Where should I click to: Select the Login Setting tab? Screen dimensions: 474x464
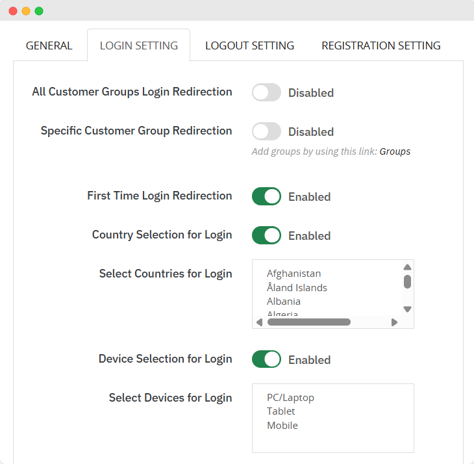138,45
